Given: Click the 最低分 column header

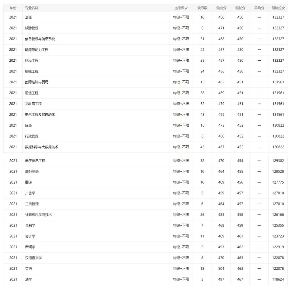Looking at the screenshot, I should point(240,8).
